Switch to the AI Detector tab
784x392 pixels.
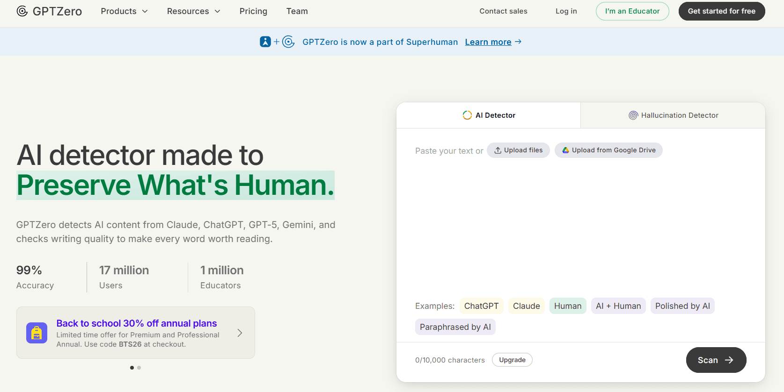click(488, 115)
